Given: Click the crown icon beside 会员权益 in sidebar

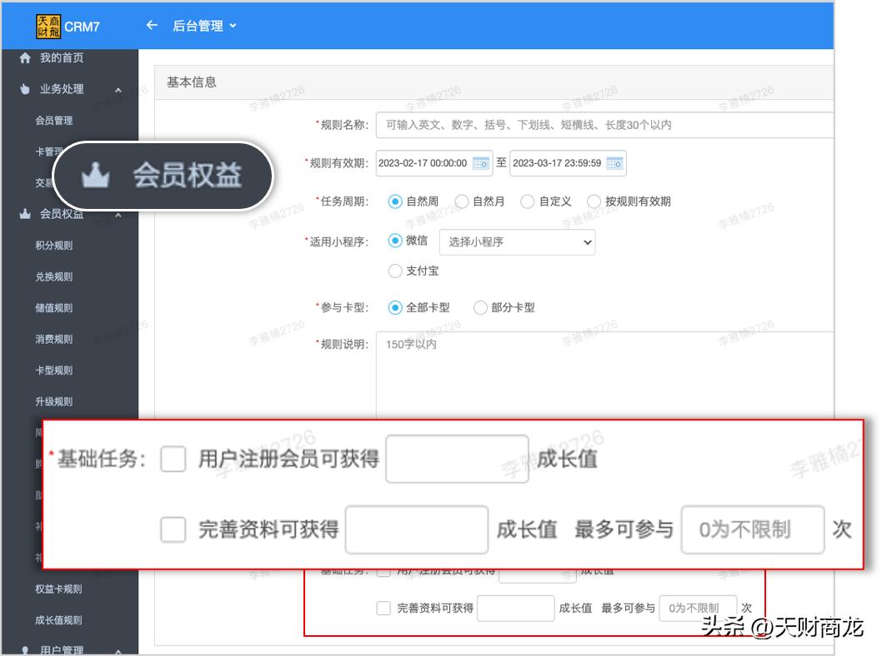Looking at the screenshot, I should point(25,214).
